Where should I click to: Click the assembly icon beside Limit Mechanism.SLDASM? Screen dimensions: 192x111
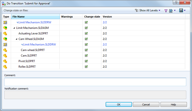[x=5, y=28]
